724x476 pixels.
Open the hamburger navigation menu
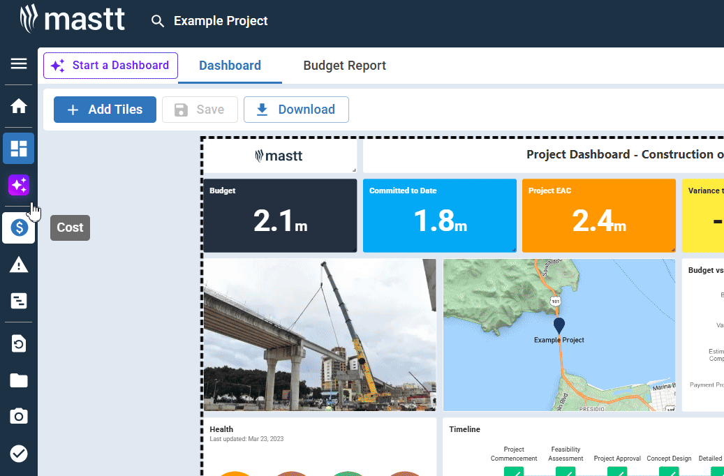[x=19, y=64]
